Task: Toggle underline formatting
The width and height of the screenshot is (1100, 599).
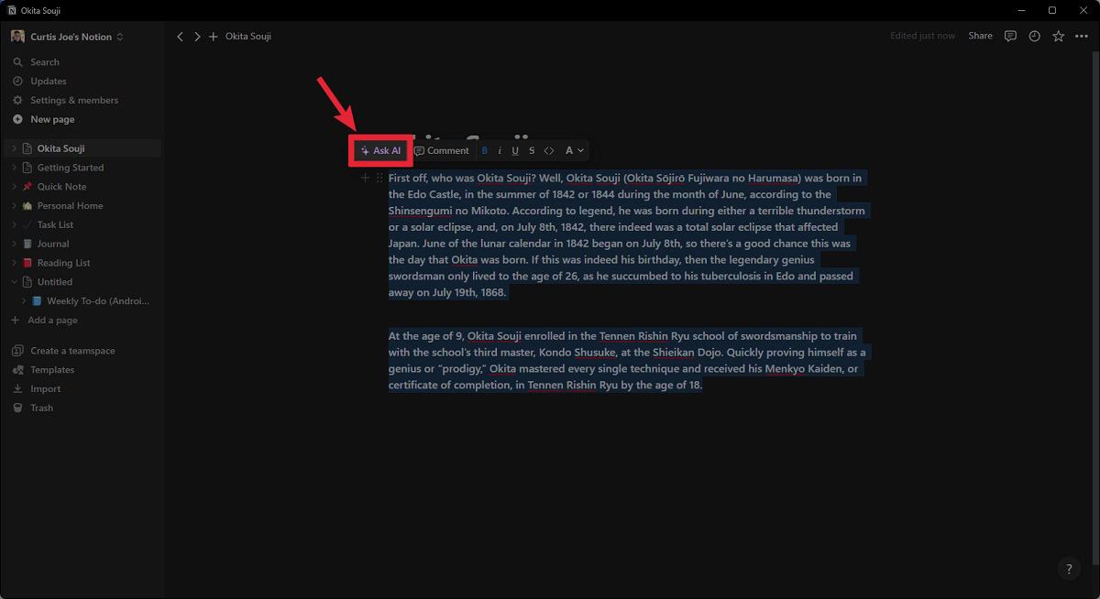Action: (x=515, y=150)
